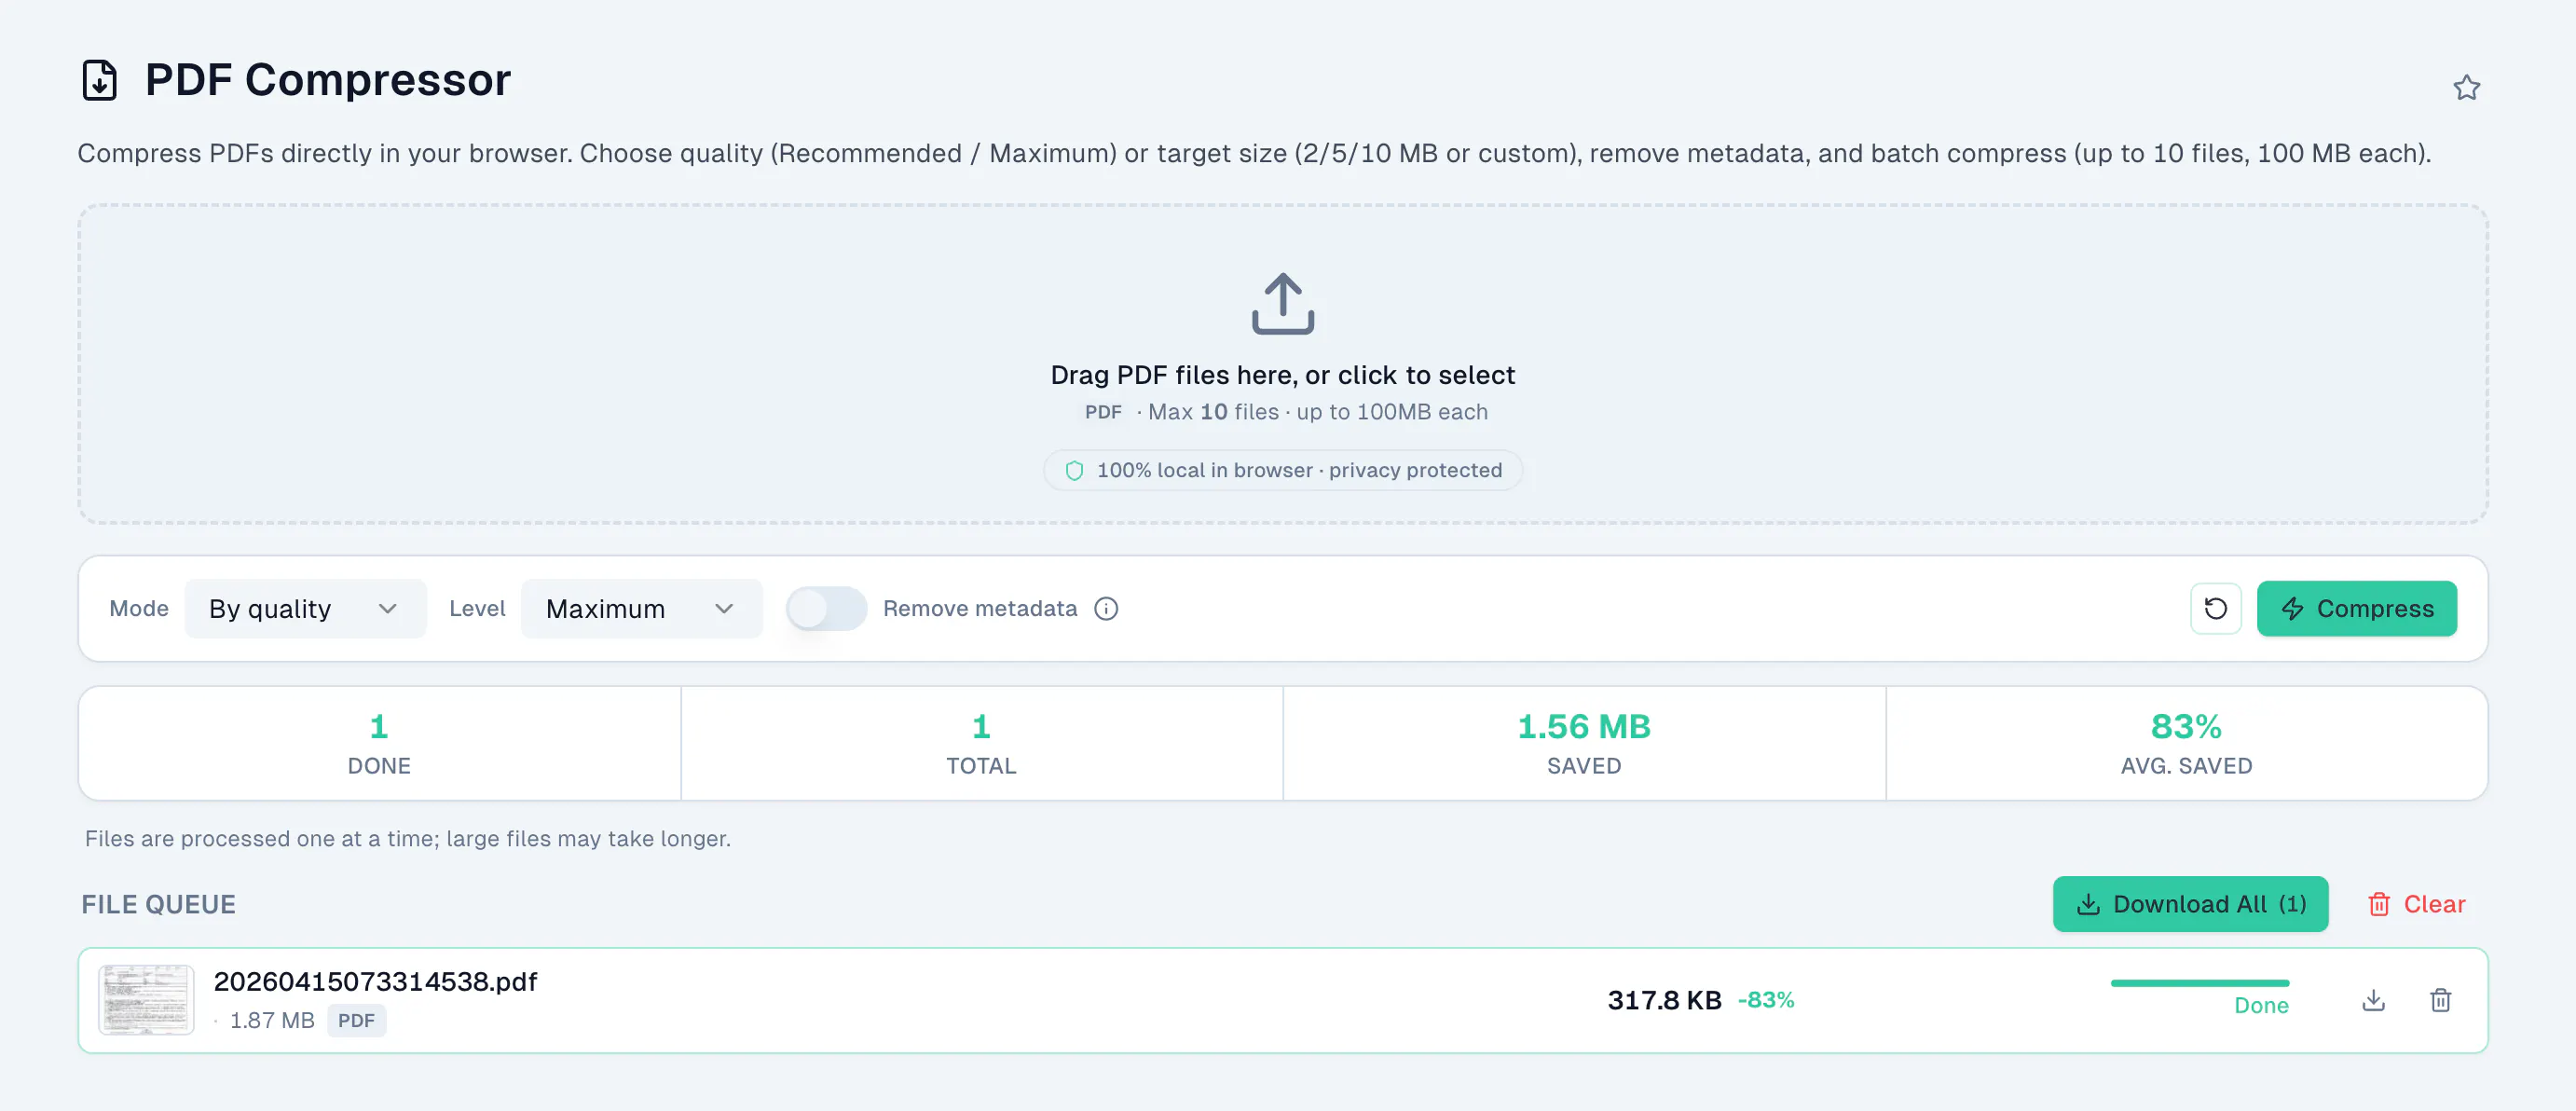Delete 20260415073314538.pdf from the queue

tap(2440, 1000)
